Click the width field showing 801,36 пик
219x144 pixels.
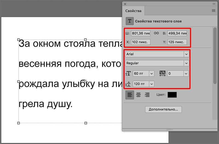tap(141, 33)
